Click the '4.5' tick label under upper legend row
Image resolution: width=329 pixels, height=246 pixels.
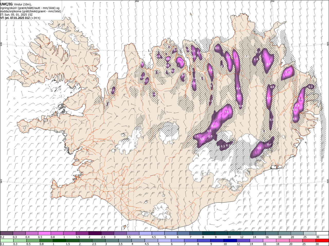[153, 237]
